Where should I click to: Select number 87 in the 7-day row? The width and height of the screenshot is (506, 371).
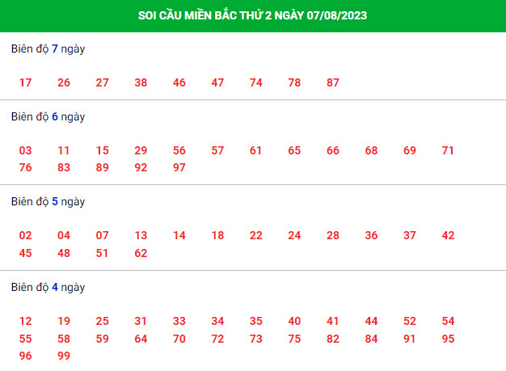[333, 82]
